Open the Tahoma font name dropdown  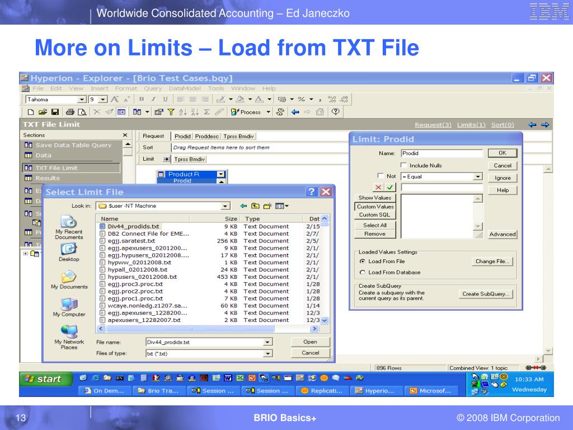coord(82,100)
